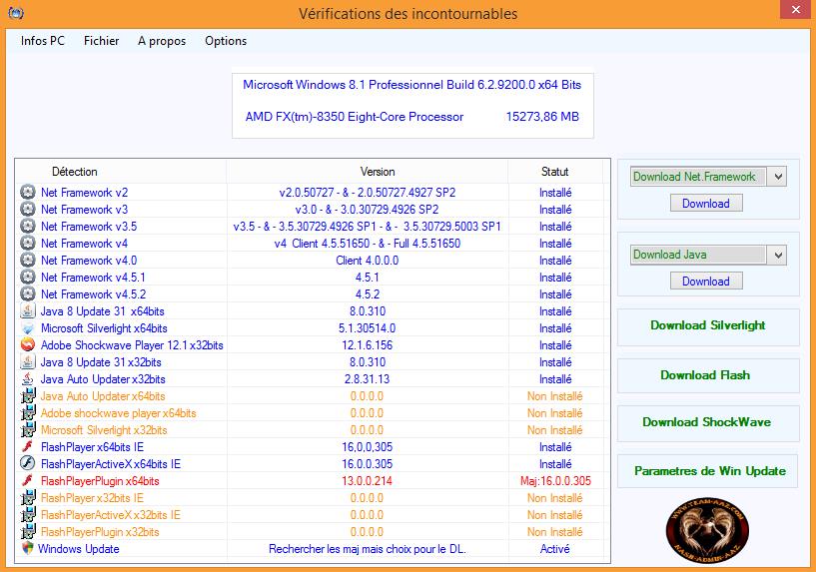This screenshot has width=816, height=572.
Task: Click the FlashPlayer x32bits IE icon
Action: (28, 498)
